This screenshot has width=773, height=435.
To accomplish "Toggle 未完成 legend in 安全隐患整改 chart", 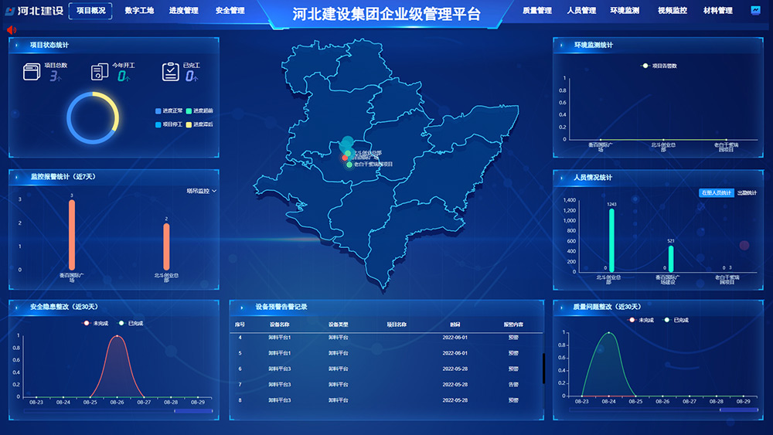I will coord(96,322).
